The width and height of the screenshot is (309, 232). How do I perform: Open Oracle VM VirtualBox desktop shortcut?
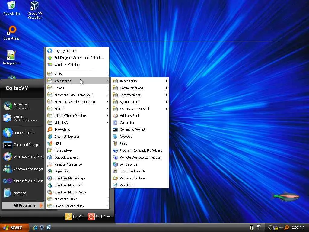[35, 10]
